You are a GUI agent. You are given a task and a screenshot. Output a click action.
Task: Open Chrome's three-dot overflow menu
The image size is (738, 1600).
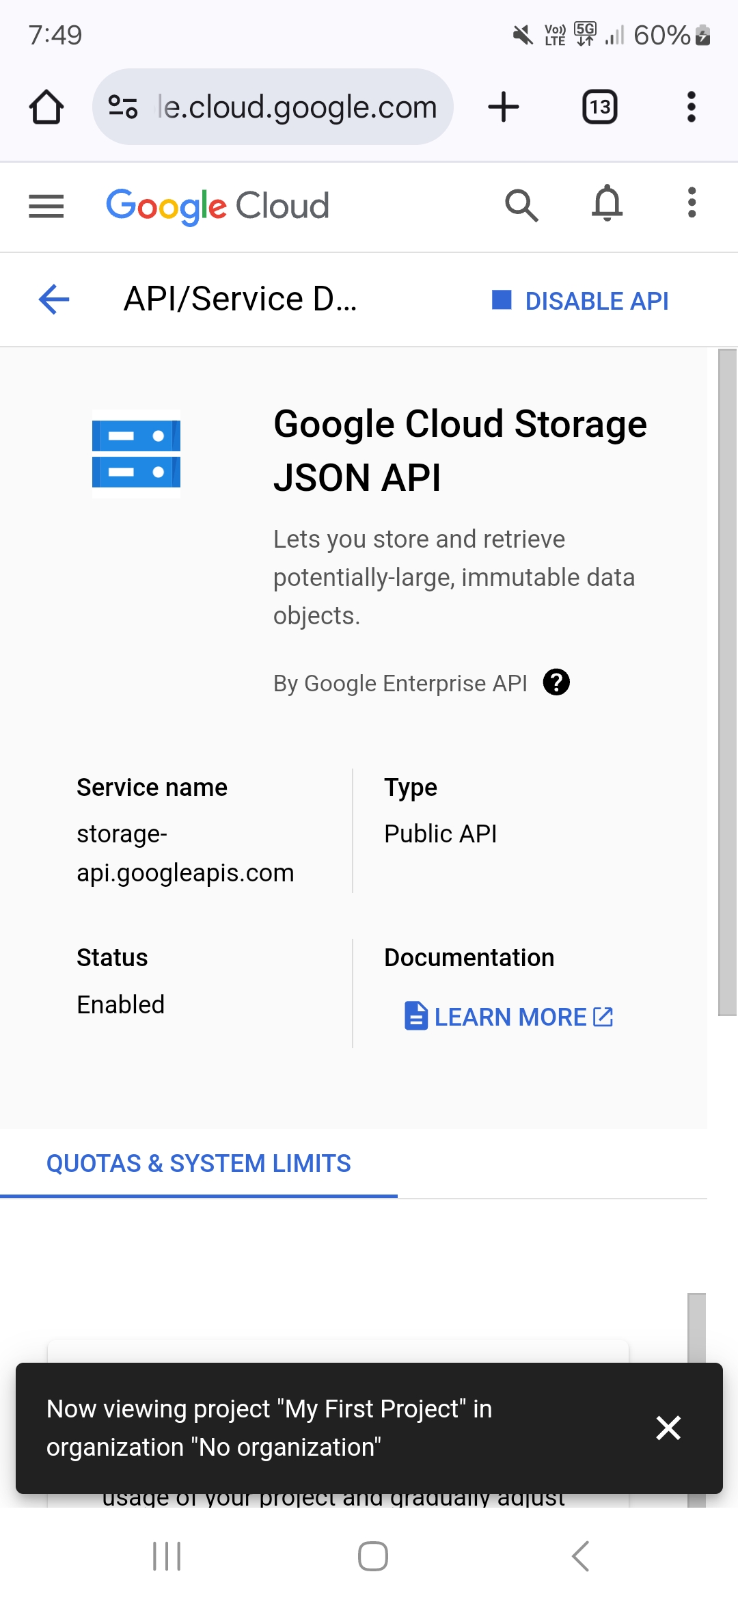click(x=691, y=107)
